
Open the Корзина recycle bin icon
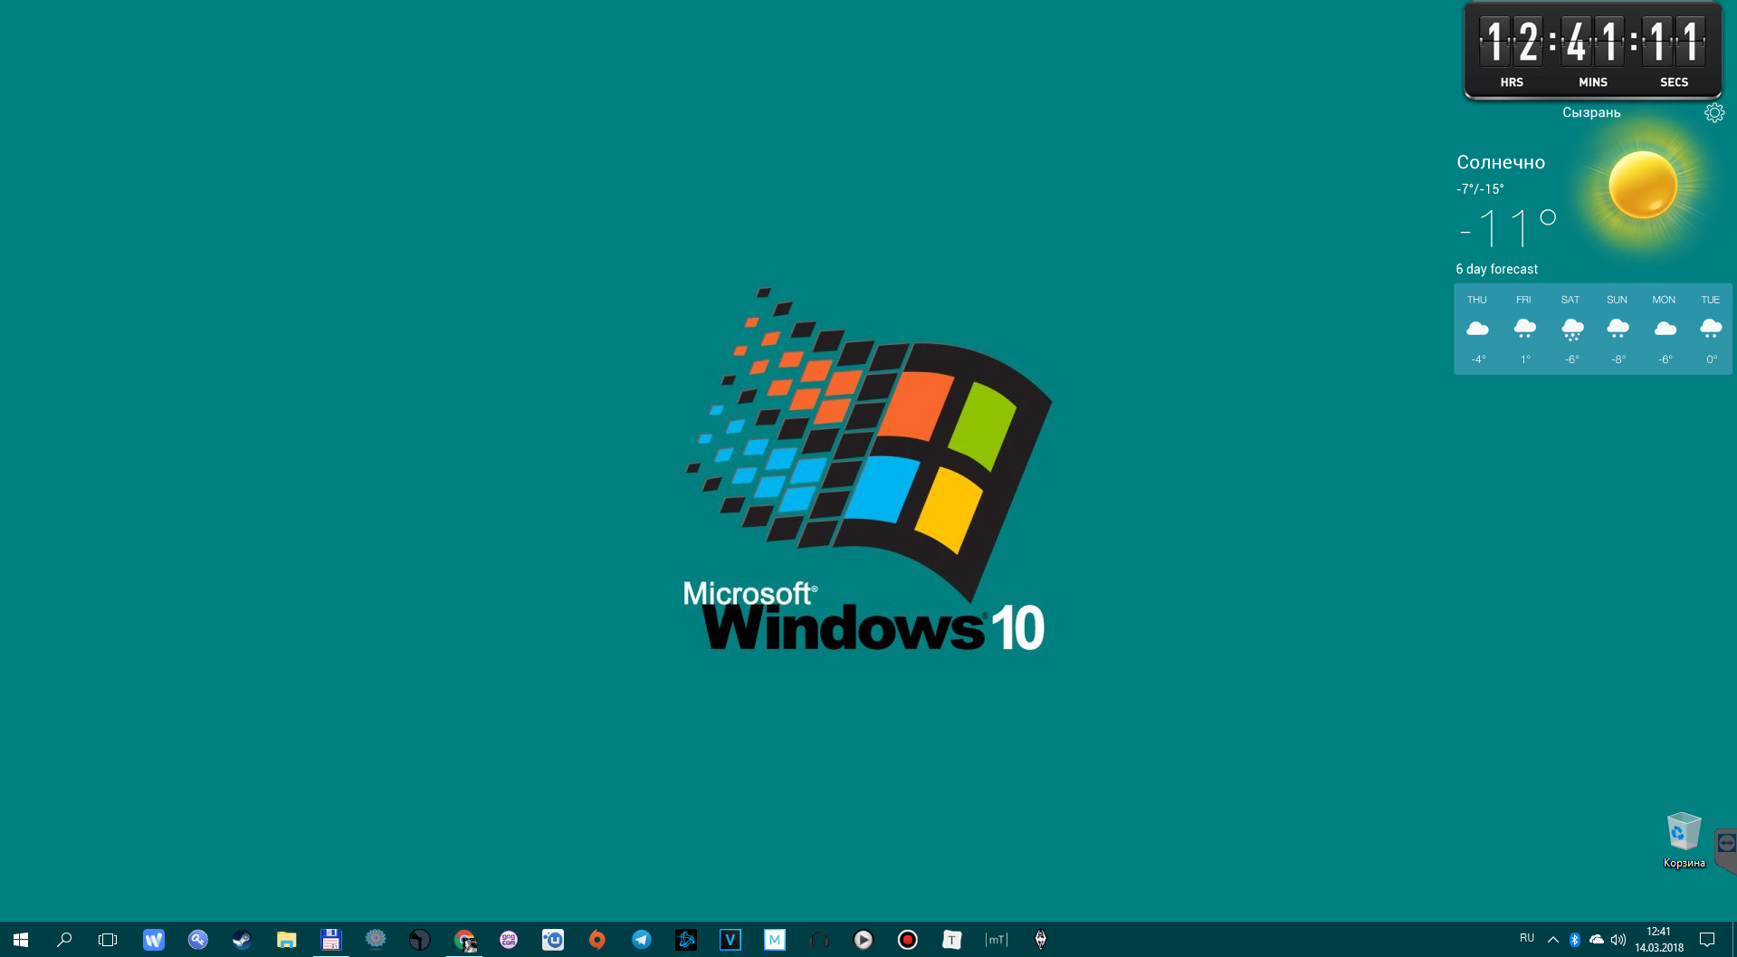tap(1684, 840)
